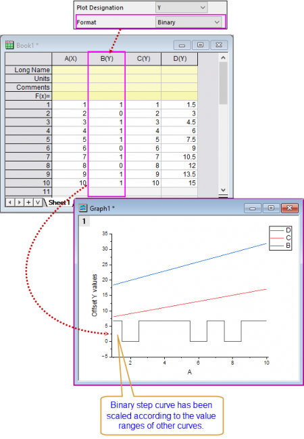Click the binary step curve B
Screen dimensions: 304x439
click(165, 321)
